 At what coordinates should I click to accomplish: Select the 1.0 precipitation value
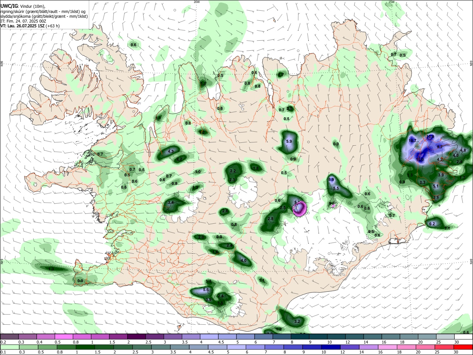click(198, 172)
